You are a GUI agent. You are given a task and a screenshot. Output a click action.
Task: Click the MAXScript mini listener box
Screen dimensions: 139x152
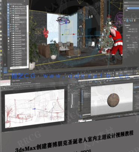(5, 83)
